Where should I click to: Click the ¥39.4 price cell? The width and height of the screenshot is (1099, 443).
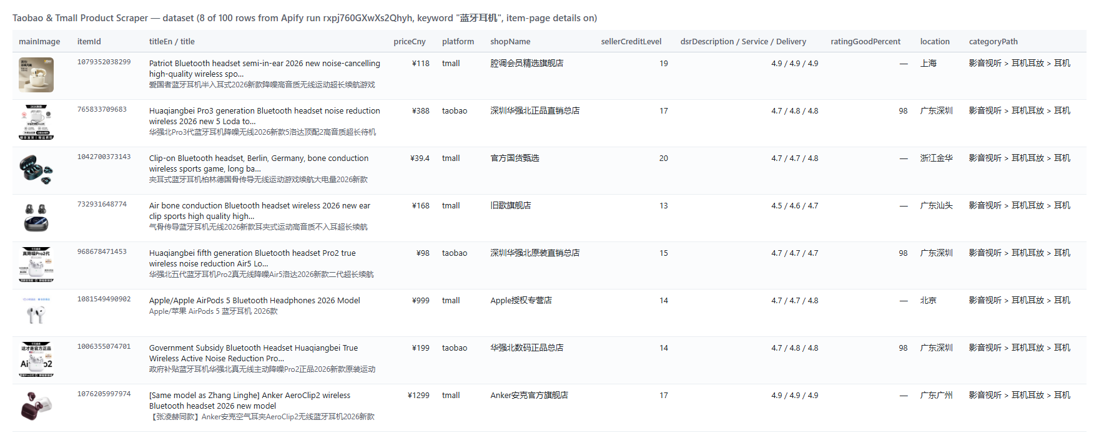pos(420,158)
